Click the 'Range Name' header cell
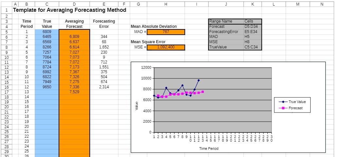The image size is (339, 157). tap(226, 21)
